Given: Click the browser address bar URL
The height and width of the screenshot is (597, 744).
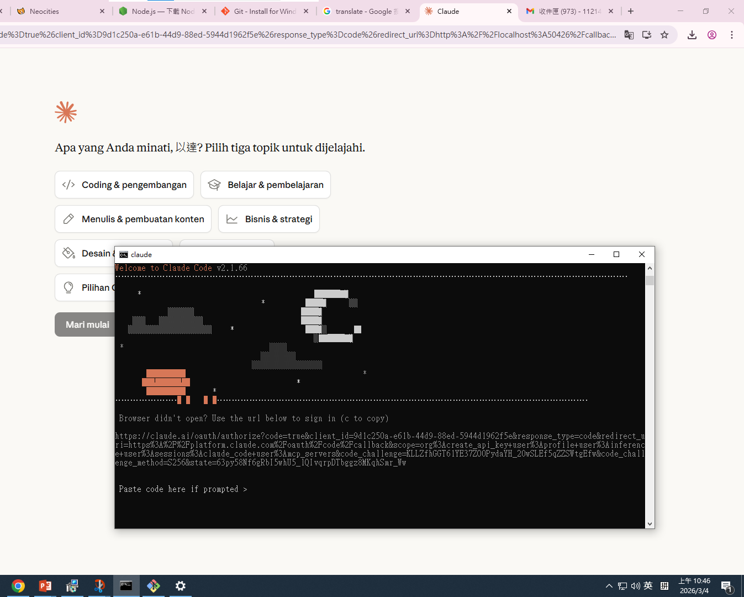Looking at the screenshot, I should [x=309, y=35].
